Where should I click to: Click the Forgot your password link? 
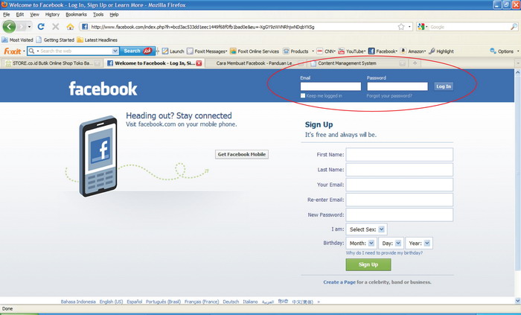(389, 96)
